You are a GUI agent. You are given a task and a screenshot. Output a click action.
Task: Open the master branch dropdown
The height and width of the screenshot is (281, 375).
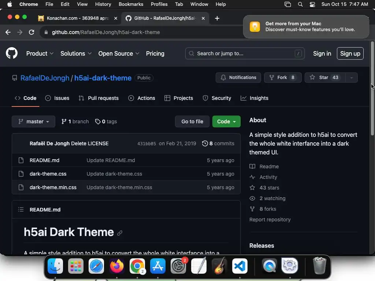pyautogui.click(x=33, y=121)
